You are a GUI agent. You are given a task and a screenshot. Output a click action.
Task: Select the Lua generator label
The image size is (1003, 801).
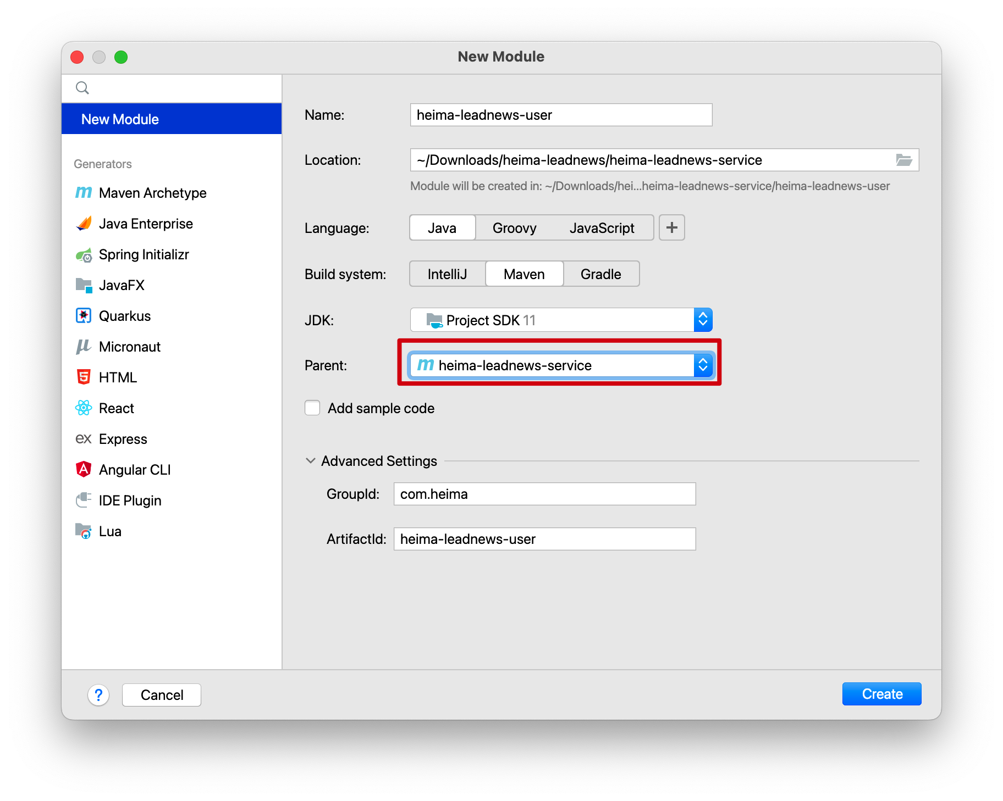(x=110, y=531)
